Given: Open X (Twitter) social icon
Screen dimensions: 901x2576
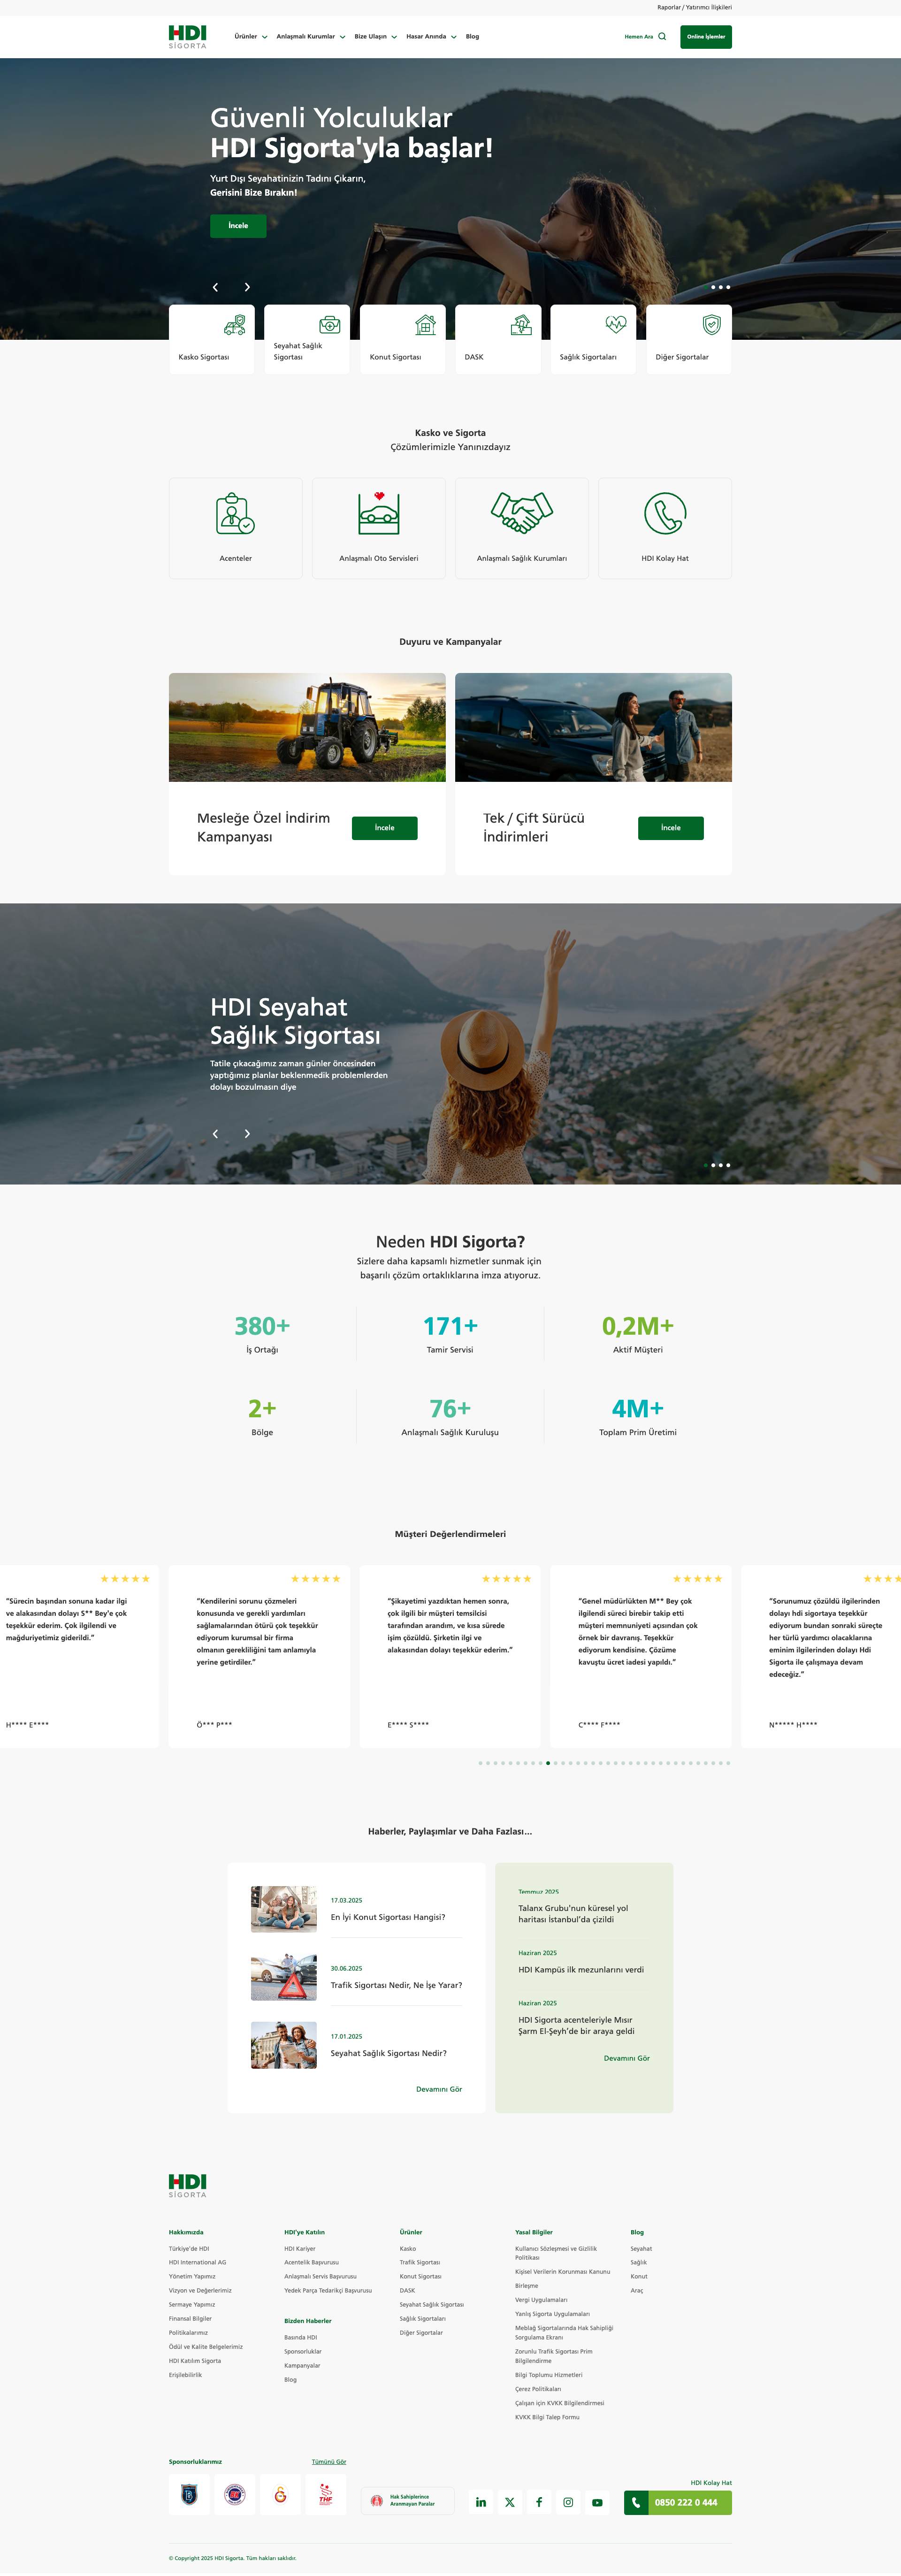Looking at the screenshot, I should 510,2502.
